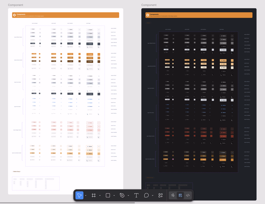Select the "Button Group" heading in light frame

pos(17,171)
